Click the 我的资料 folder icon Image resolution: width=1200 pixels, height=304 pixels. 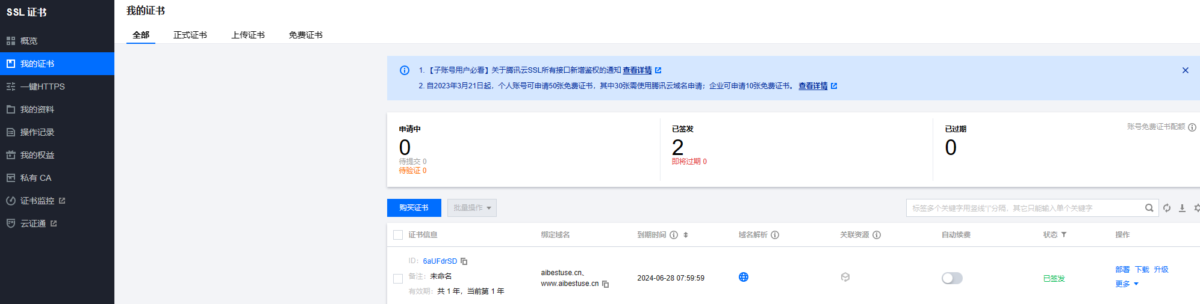pos(11,109)
